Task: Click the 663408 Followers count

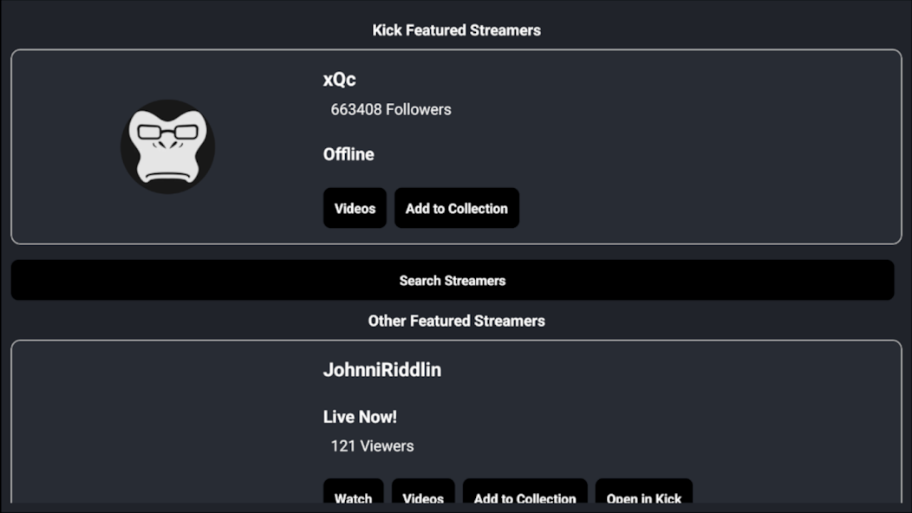Action: pyautogui.click(x=391, y=109)
